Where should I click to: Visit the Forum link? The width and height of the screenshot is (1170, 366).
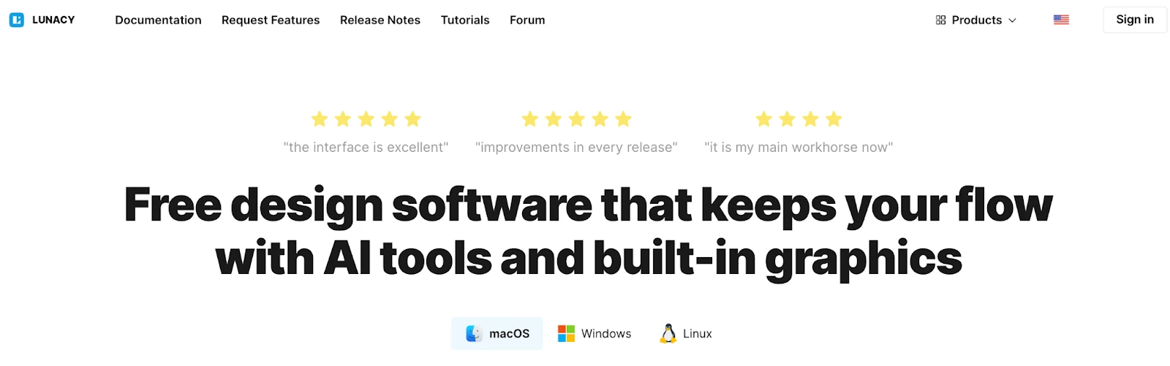pyautogui.click(x=527, y=20)
